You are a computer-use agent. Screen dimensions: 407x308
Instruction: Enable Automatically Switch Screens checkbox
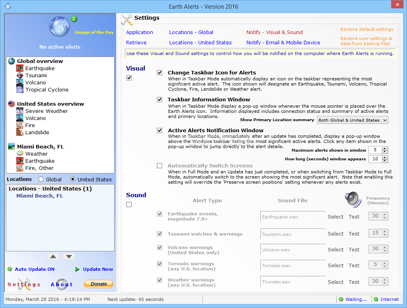point(160,165)
